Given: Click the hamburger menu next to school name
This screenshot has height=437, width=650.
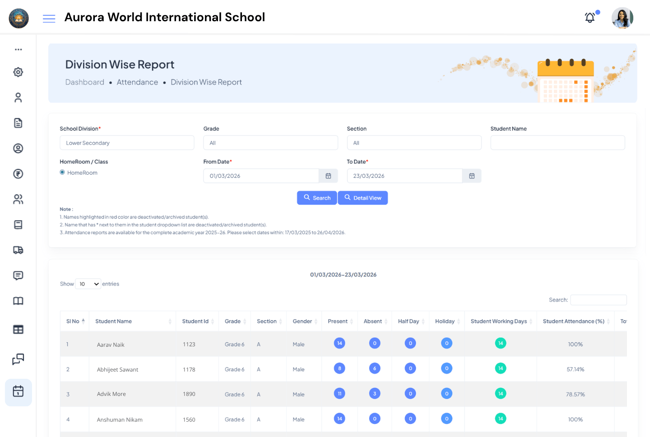Looking at the screenshot, I should tap(49, 19).
